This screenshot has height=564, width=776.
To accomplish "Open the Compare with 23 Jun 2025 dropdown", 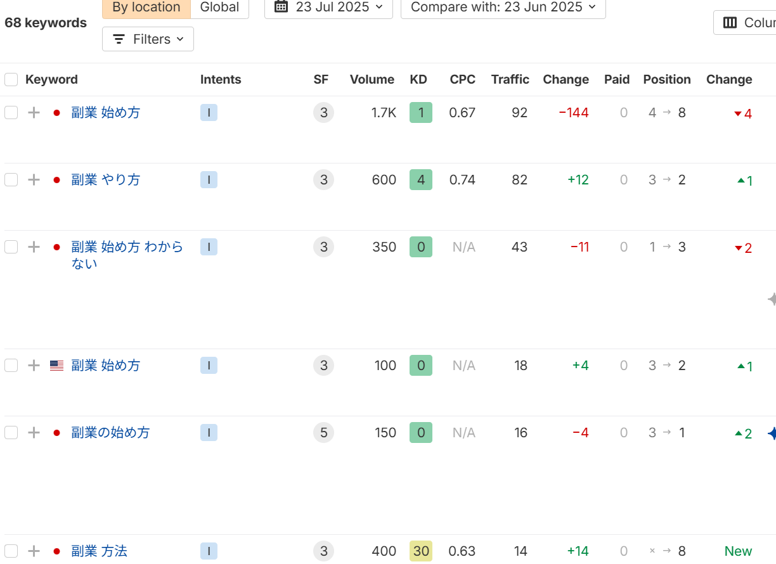I will 503,8.
